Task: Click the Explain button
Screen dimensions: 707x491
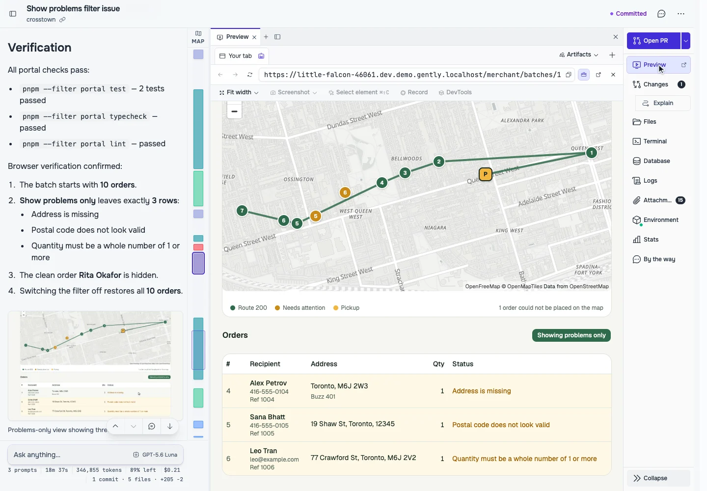Action: point(663,103)
